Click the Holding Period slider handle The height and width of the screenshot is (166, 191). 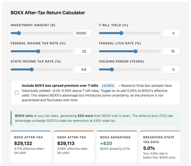tap(112, 69)
